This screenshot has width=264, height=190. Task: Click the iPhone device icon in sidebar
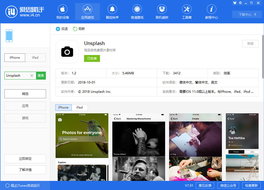point(9,36)
